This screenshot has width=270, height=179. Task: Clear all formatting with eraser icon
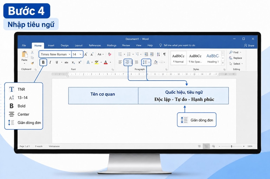click(109, 54)
